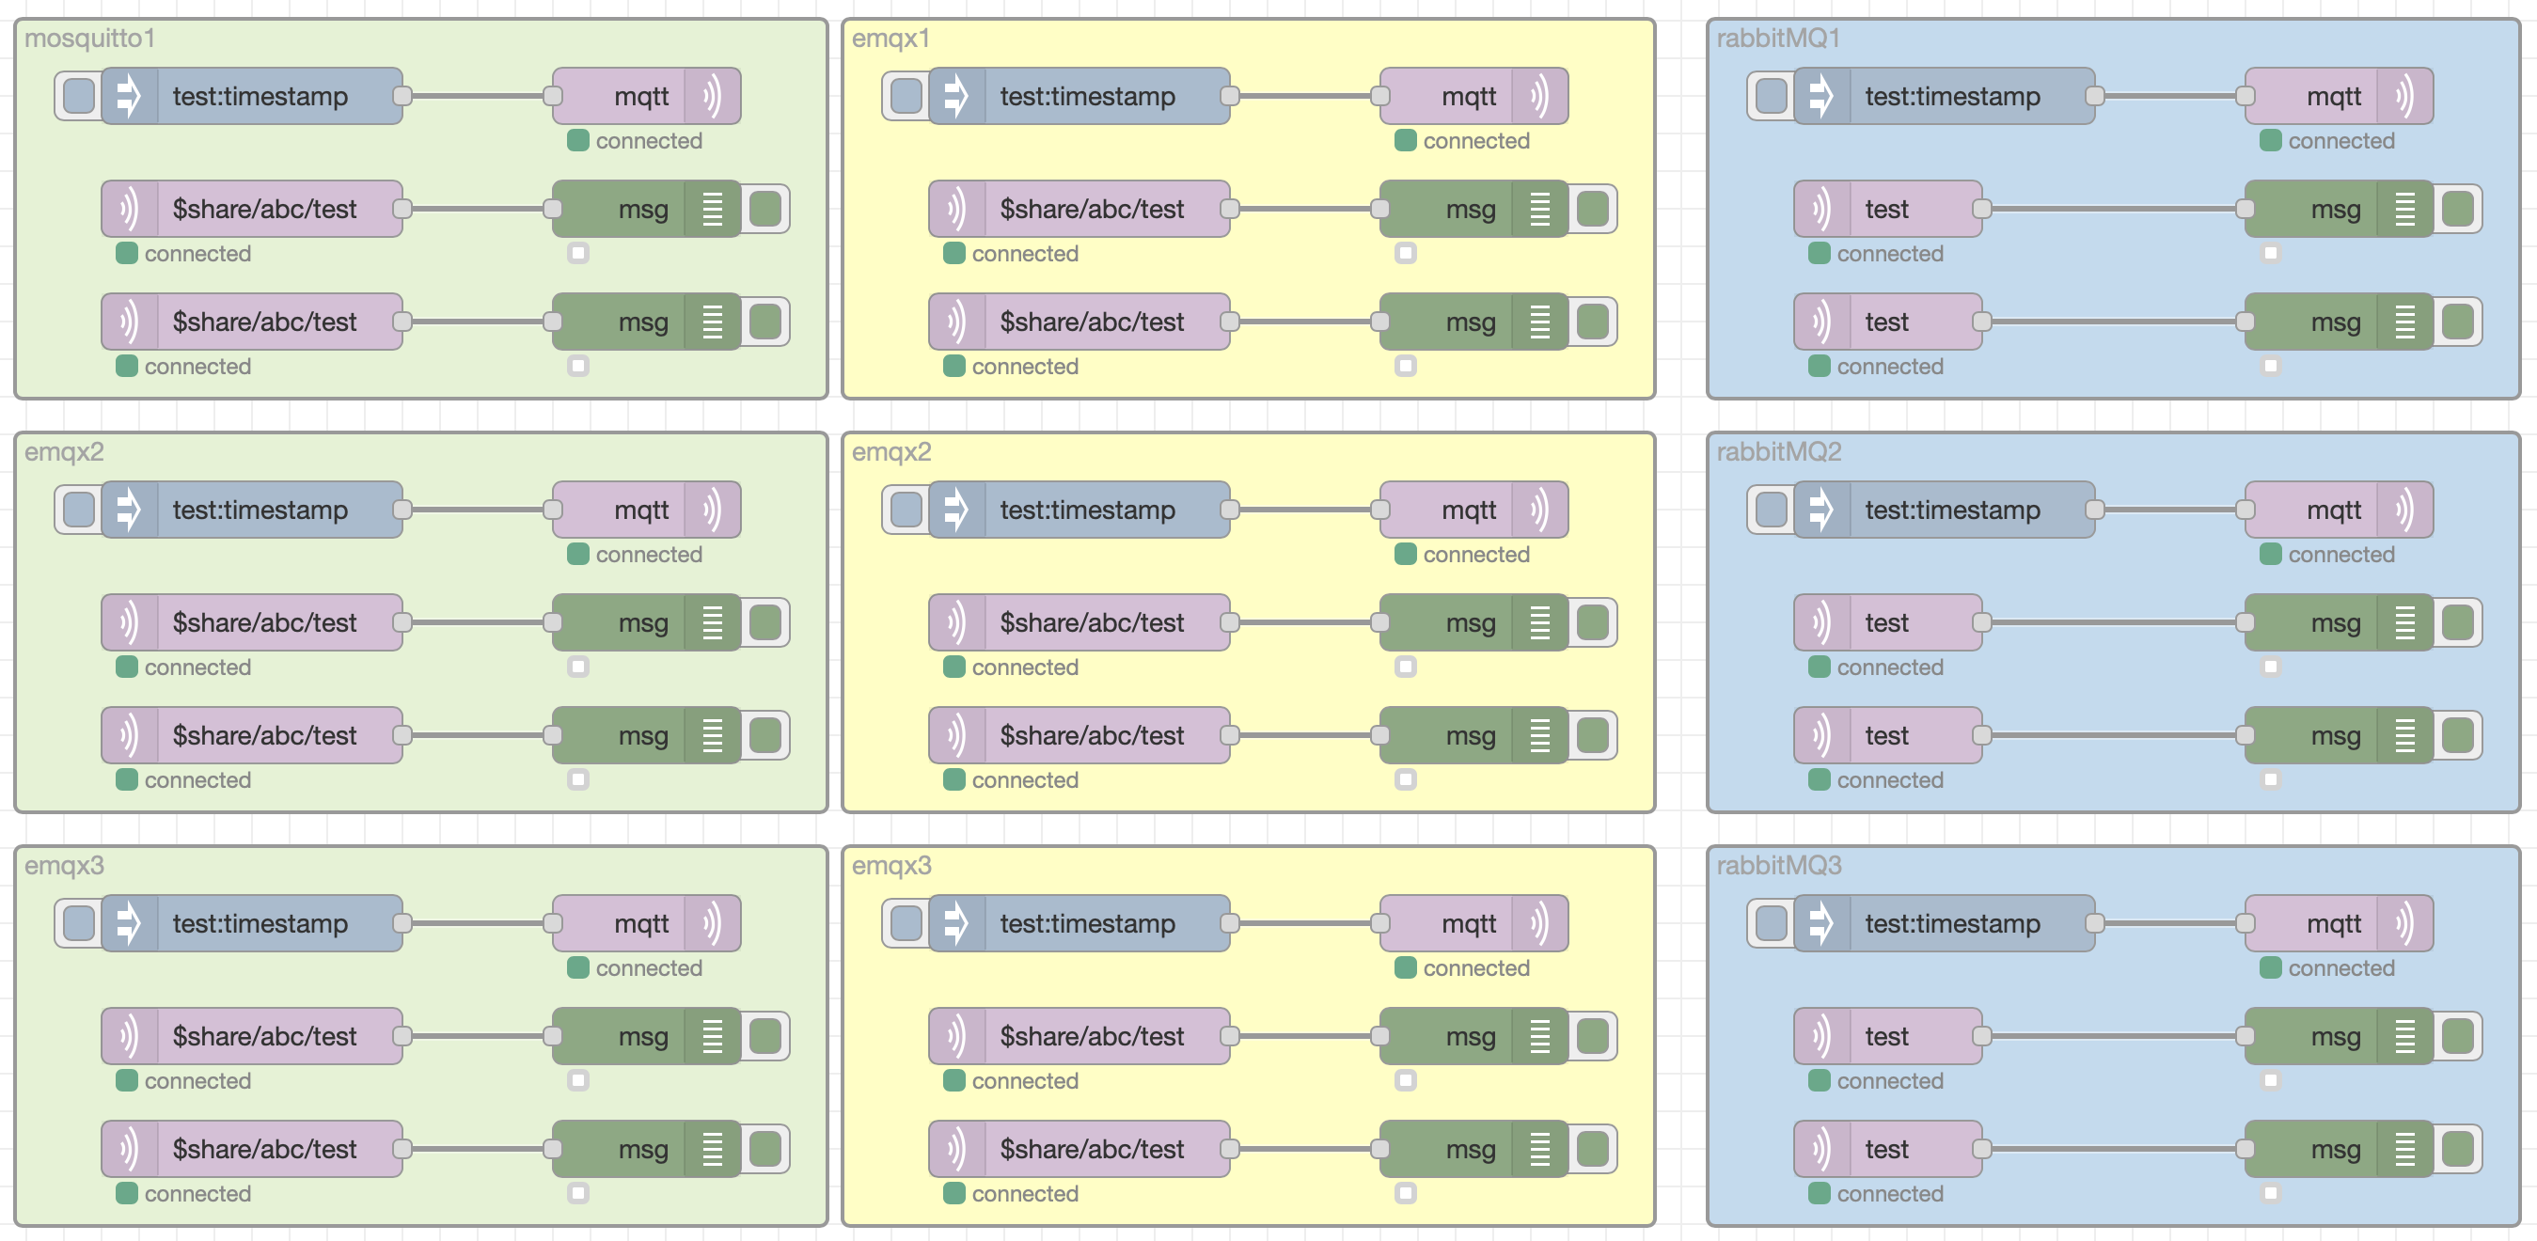The width and height of the screenshot is (2537, 1241).
Task: Click the mqtt out wave icon in mosquitto1
Action: coord(712,96)
